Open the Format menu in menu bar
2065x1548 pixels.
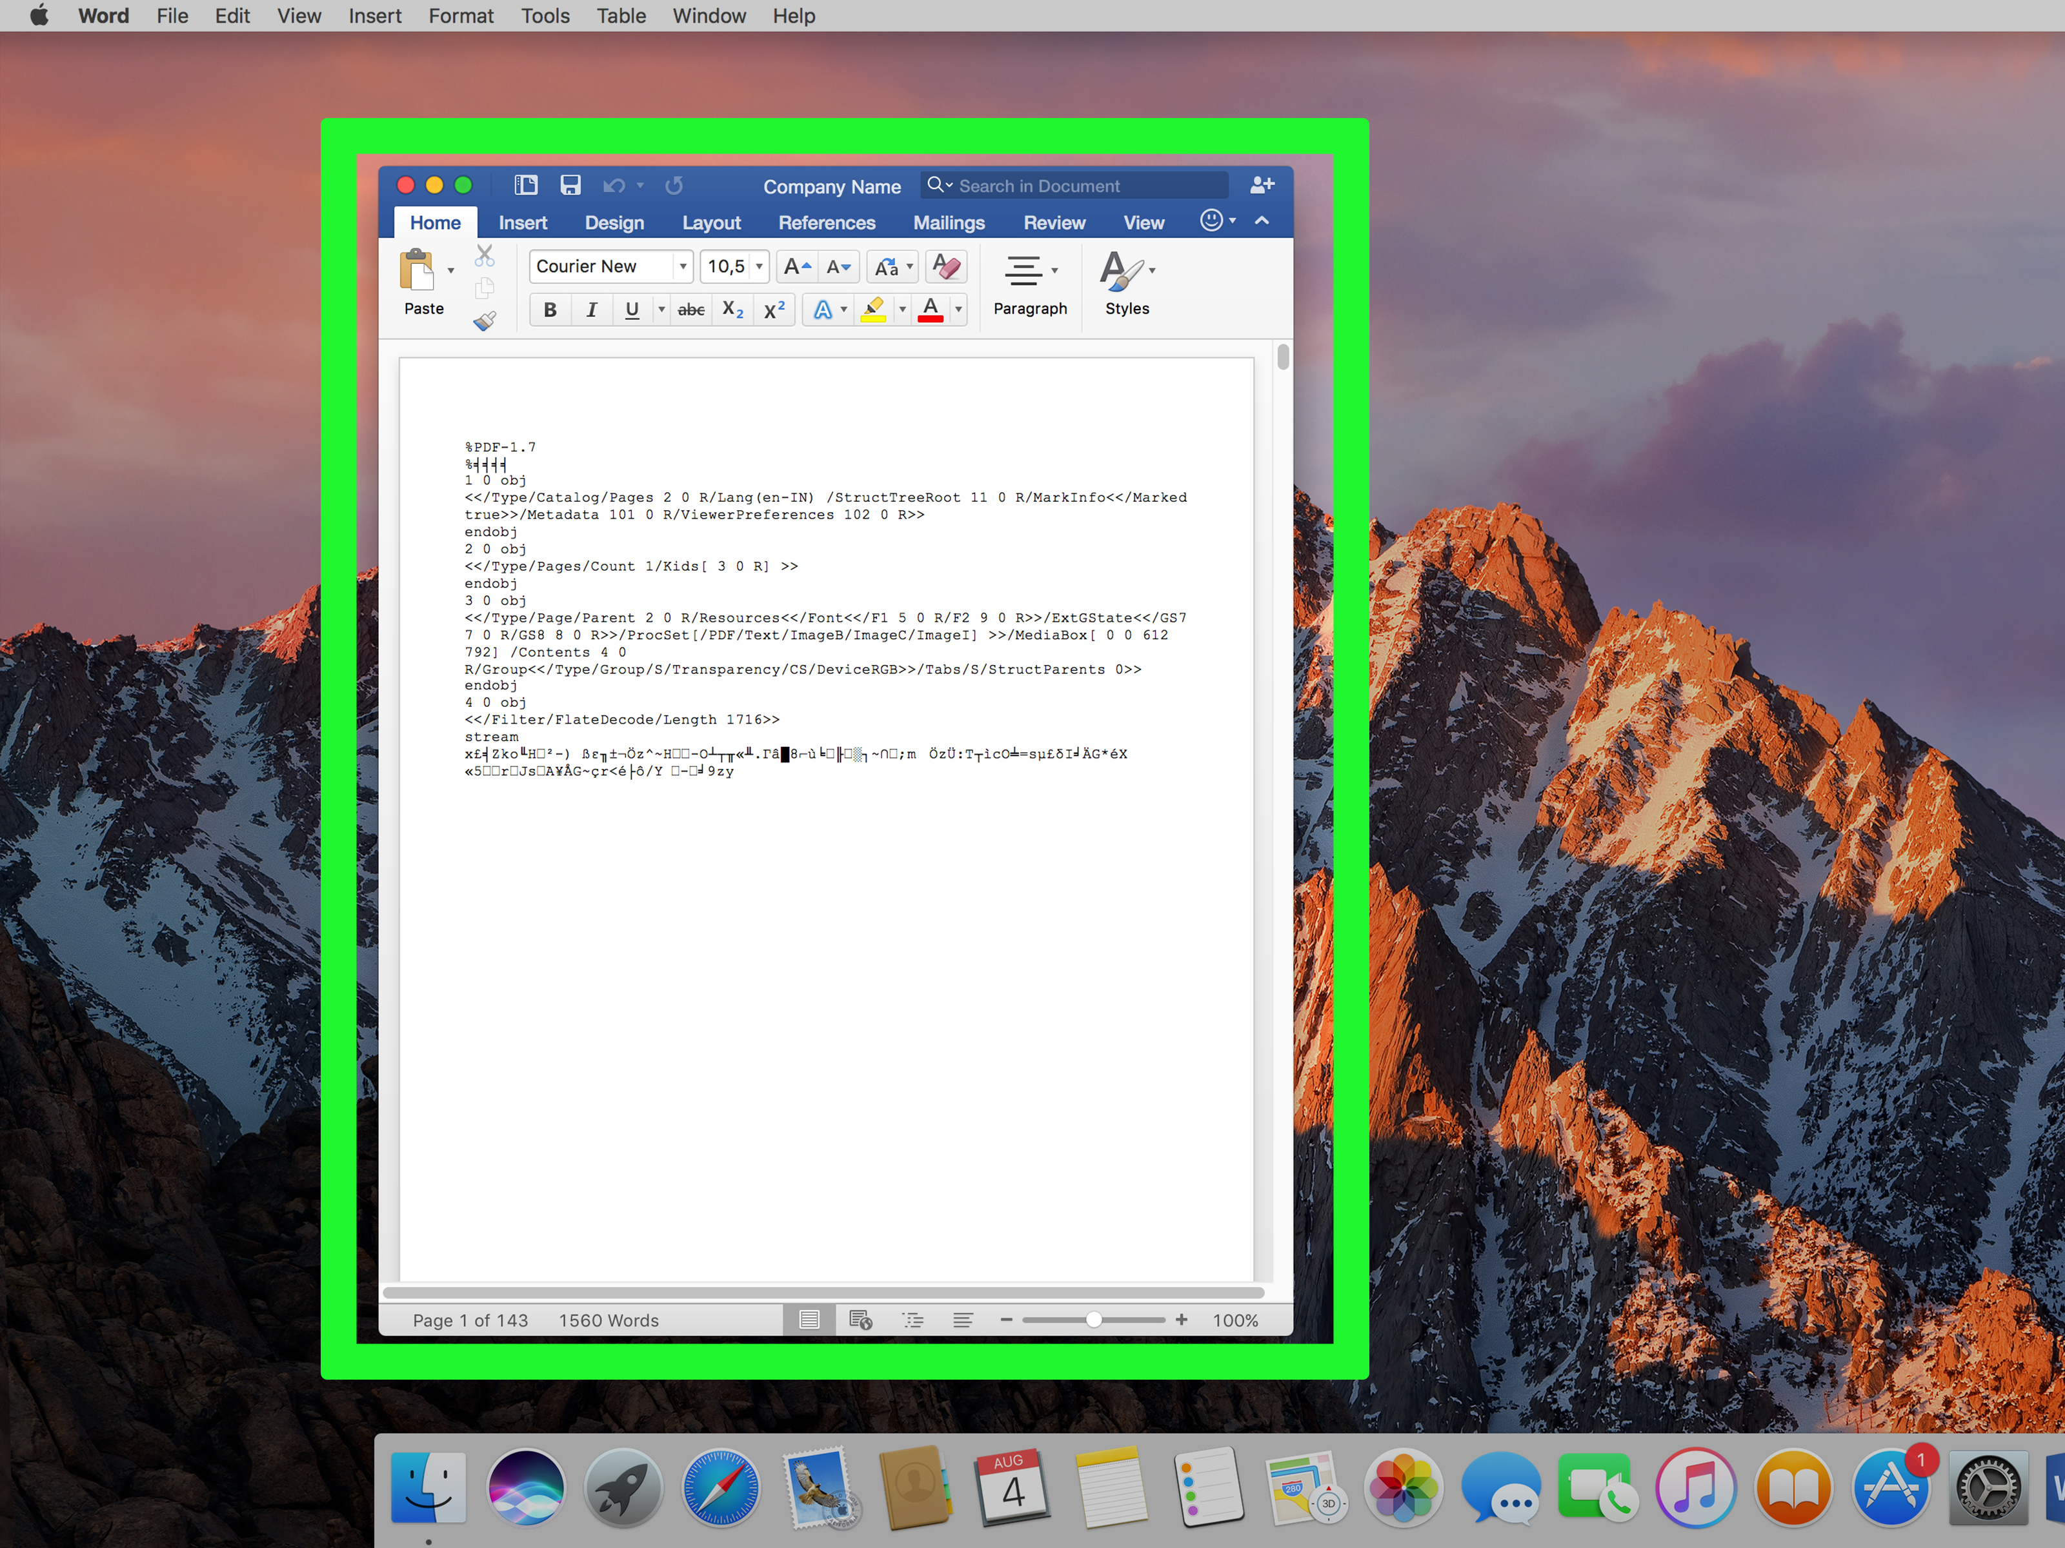[x=460, y=16]
